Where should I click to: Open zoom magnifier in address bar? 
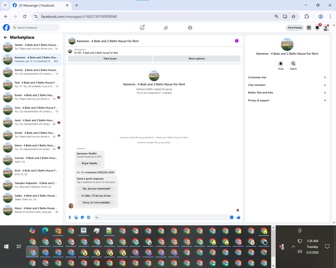coord(276,17)
